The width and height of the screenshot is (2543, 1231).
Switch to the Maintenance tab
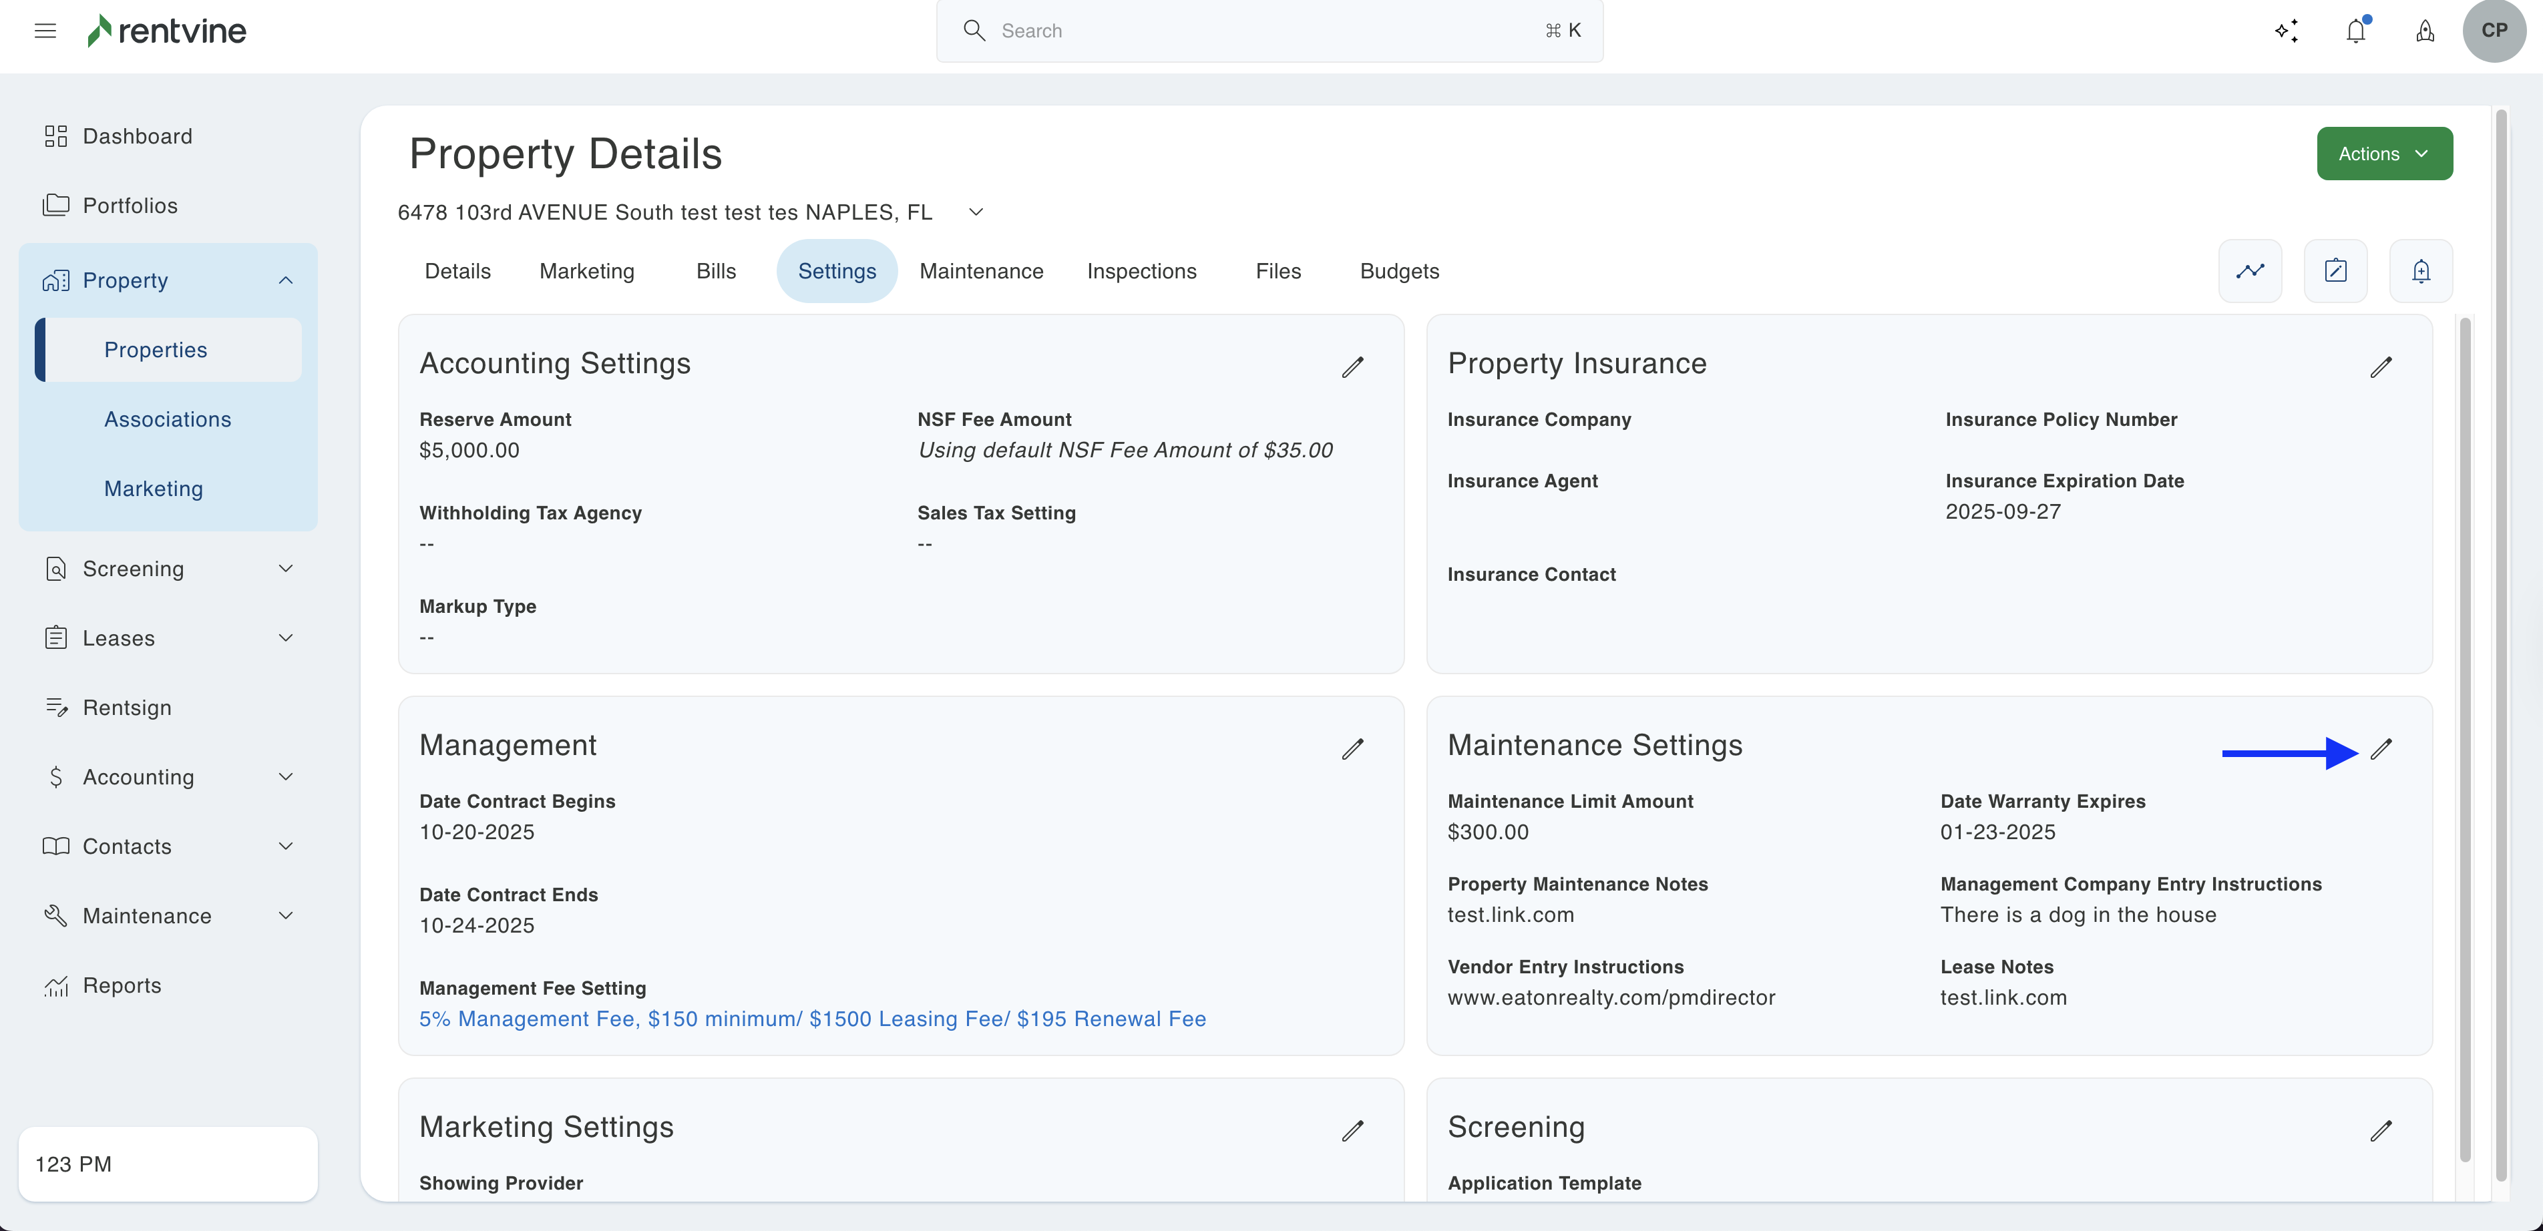[x=980, y=270]
